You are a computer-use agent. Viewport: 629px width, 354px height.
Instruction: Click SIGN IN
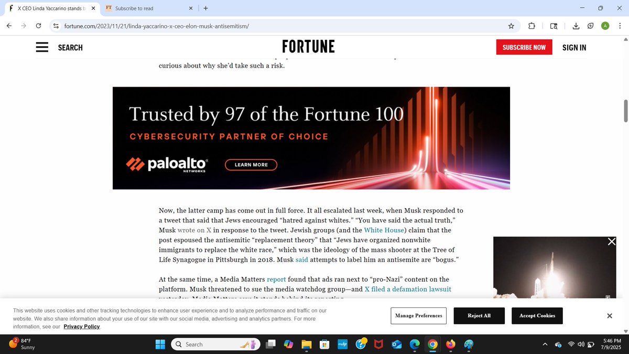tap(574, 48)
